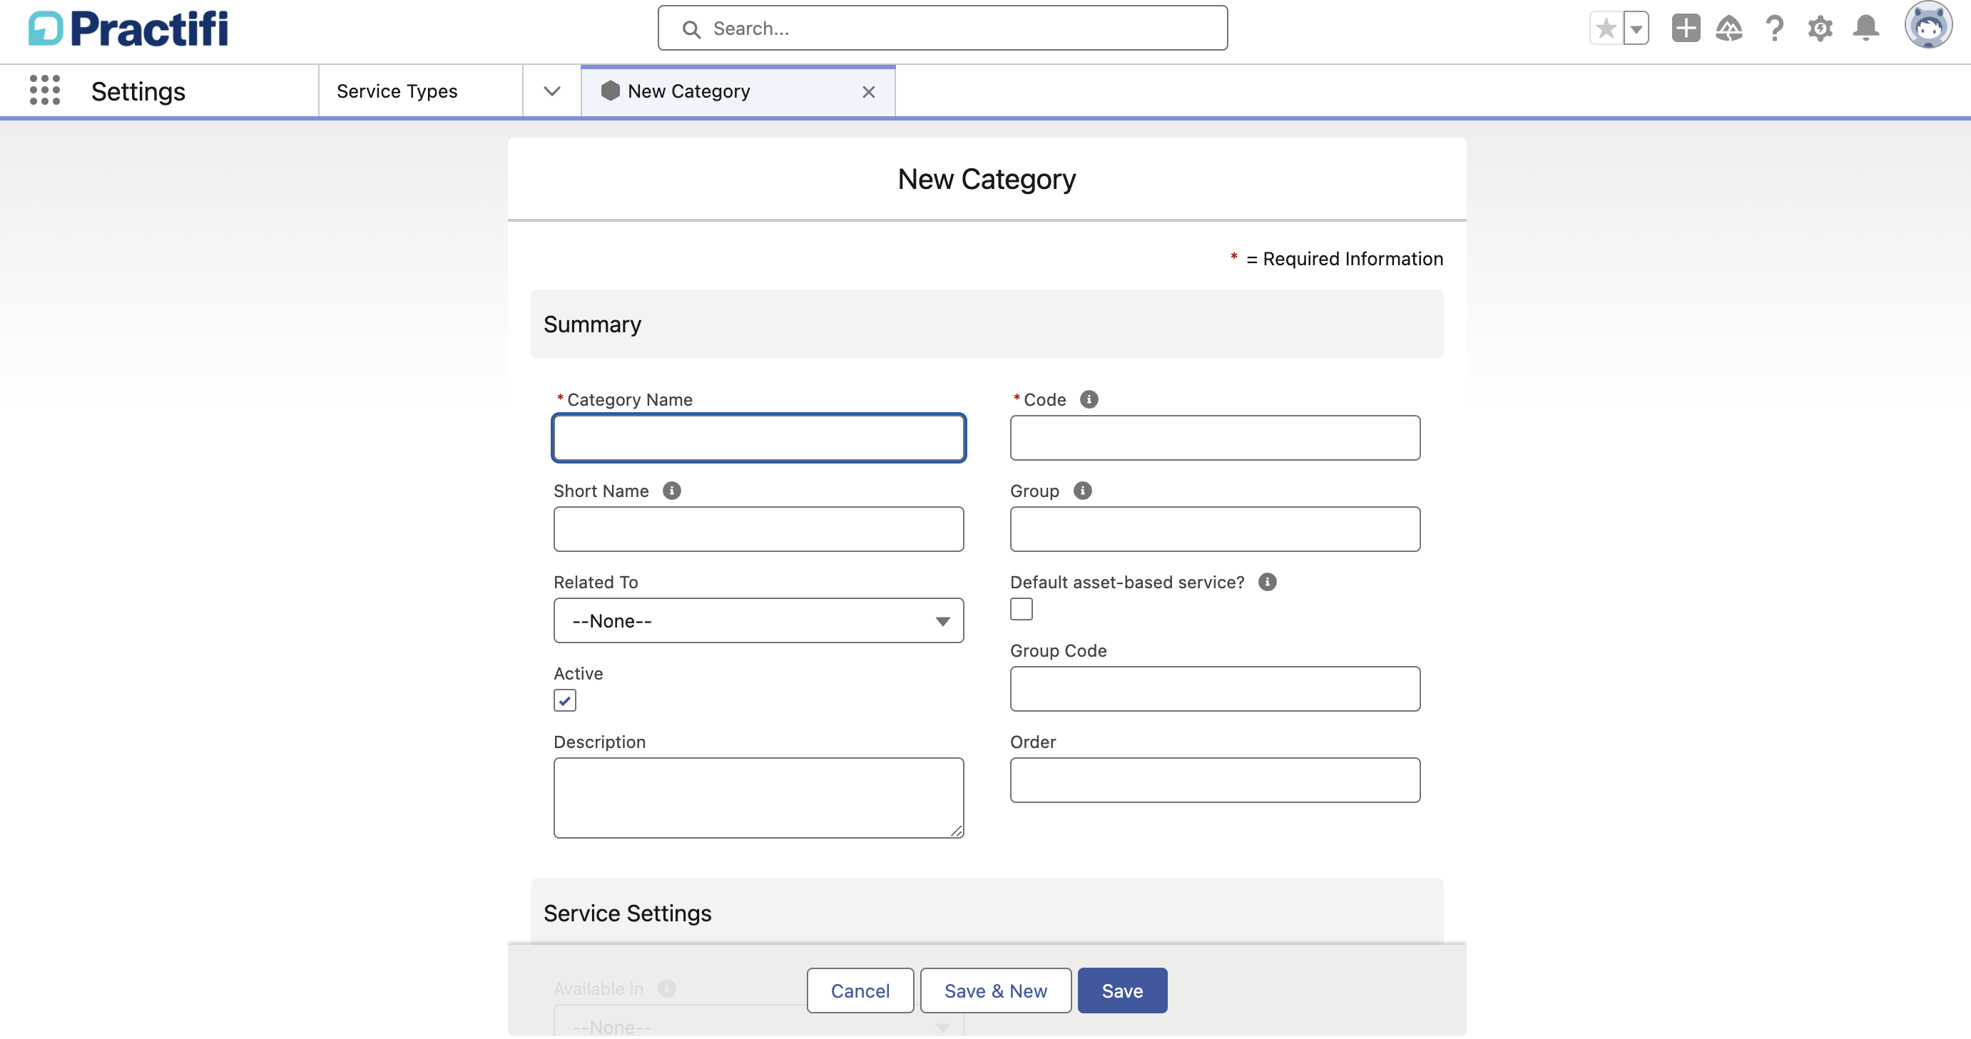The width and height of the screenshot is (1971, 1039).
Task: Click the Practifi logo
Action: click(128, 29)
